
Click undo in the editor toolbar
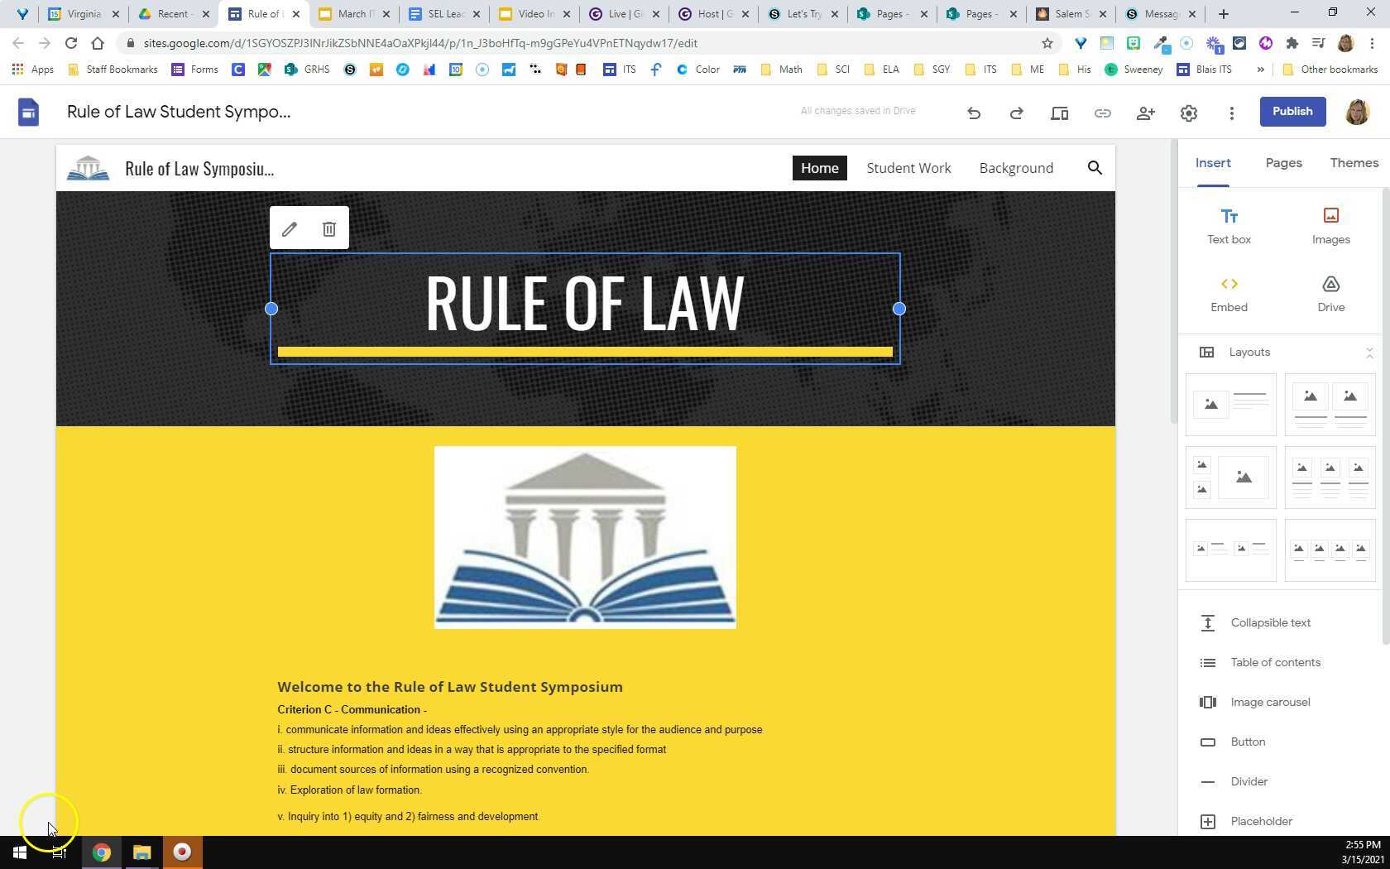point(974,113)
